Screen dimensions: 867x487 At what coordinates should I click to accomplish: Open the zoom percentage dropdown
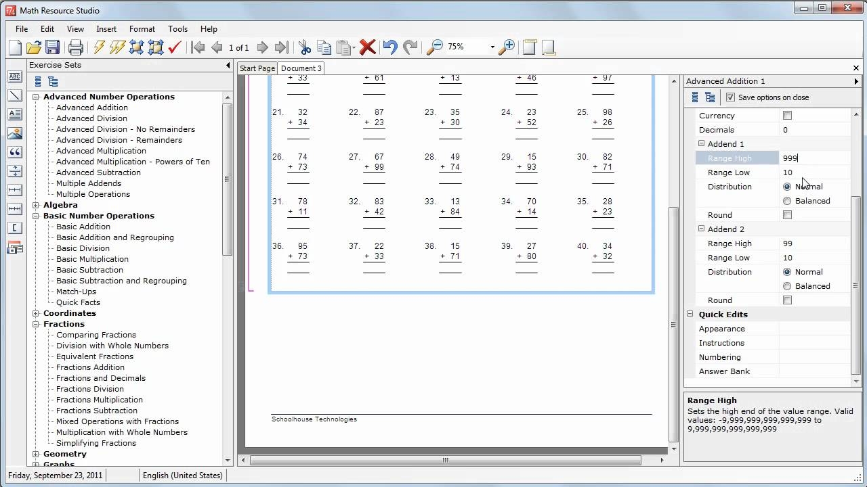pos(492,47)
